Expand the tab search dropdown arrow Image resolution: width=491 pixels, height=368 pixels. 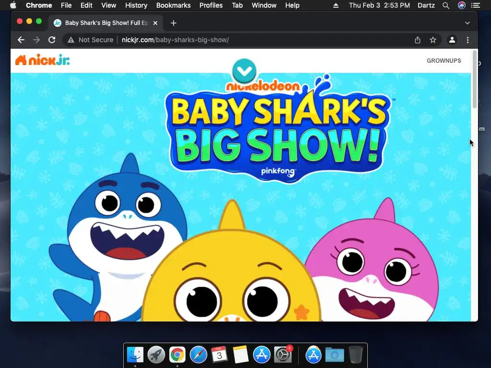coord(467,23)
